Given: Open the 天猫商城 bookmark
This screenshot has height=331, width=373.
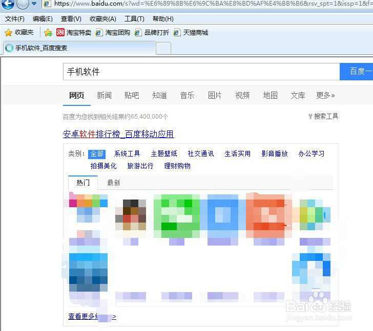Looking at the screenshot, I should pos(191,32).
